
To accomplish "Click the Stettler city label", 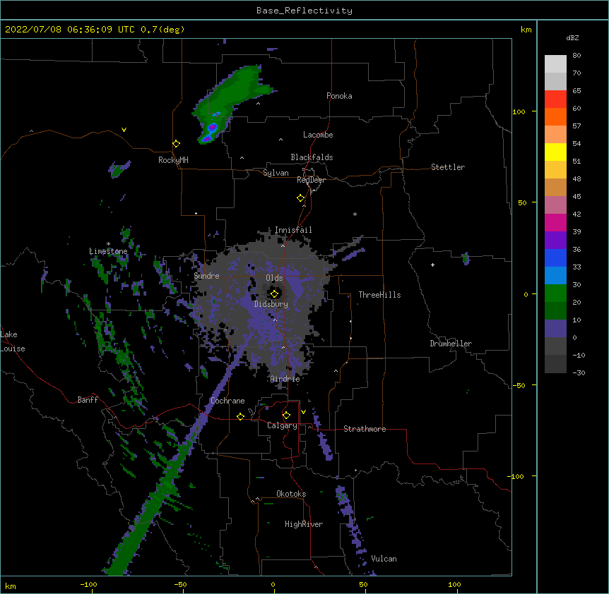I will (x=448, y=167).
